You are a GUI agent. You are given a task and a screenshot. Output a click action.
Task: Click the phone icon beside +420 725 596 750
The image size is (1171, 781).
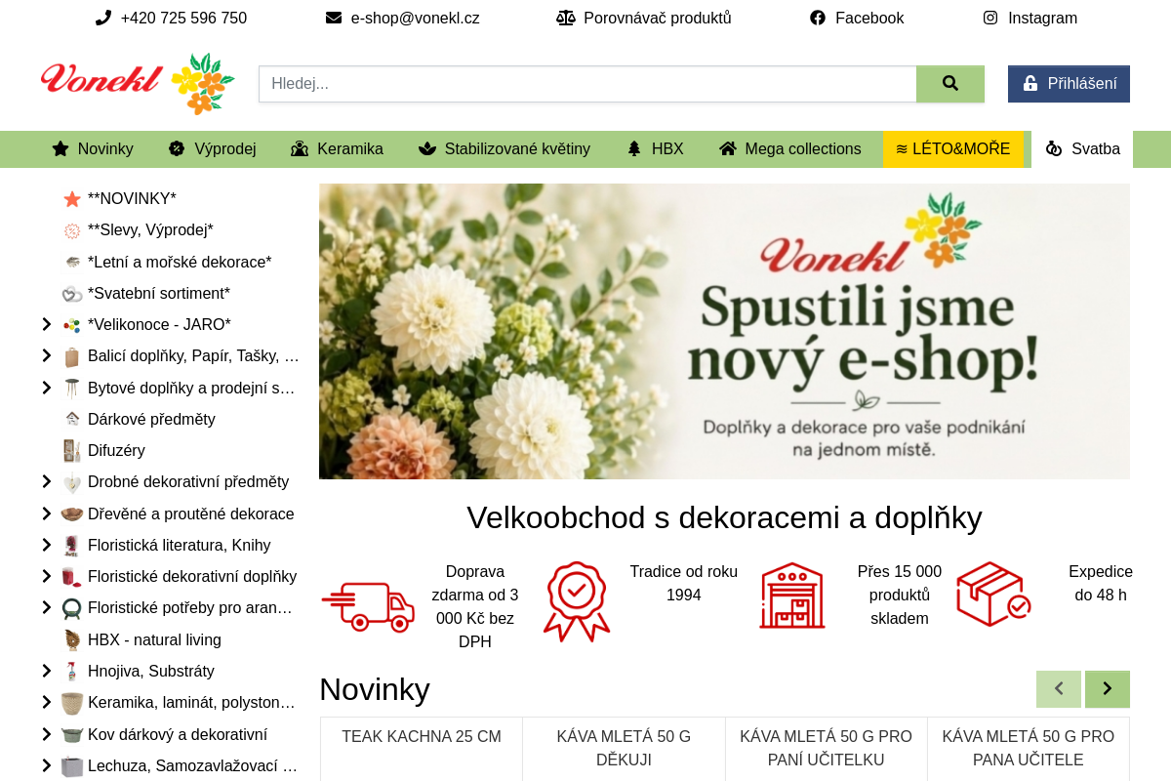pos(103,18)
